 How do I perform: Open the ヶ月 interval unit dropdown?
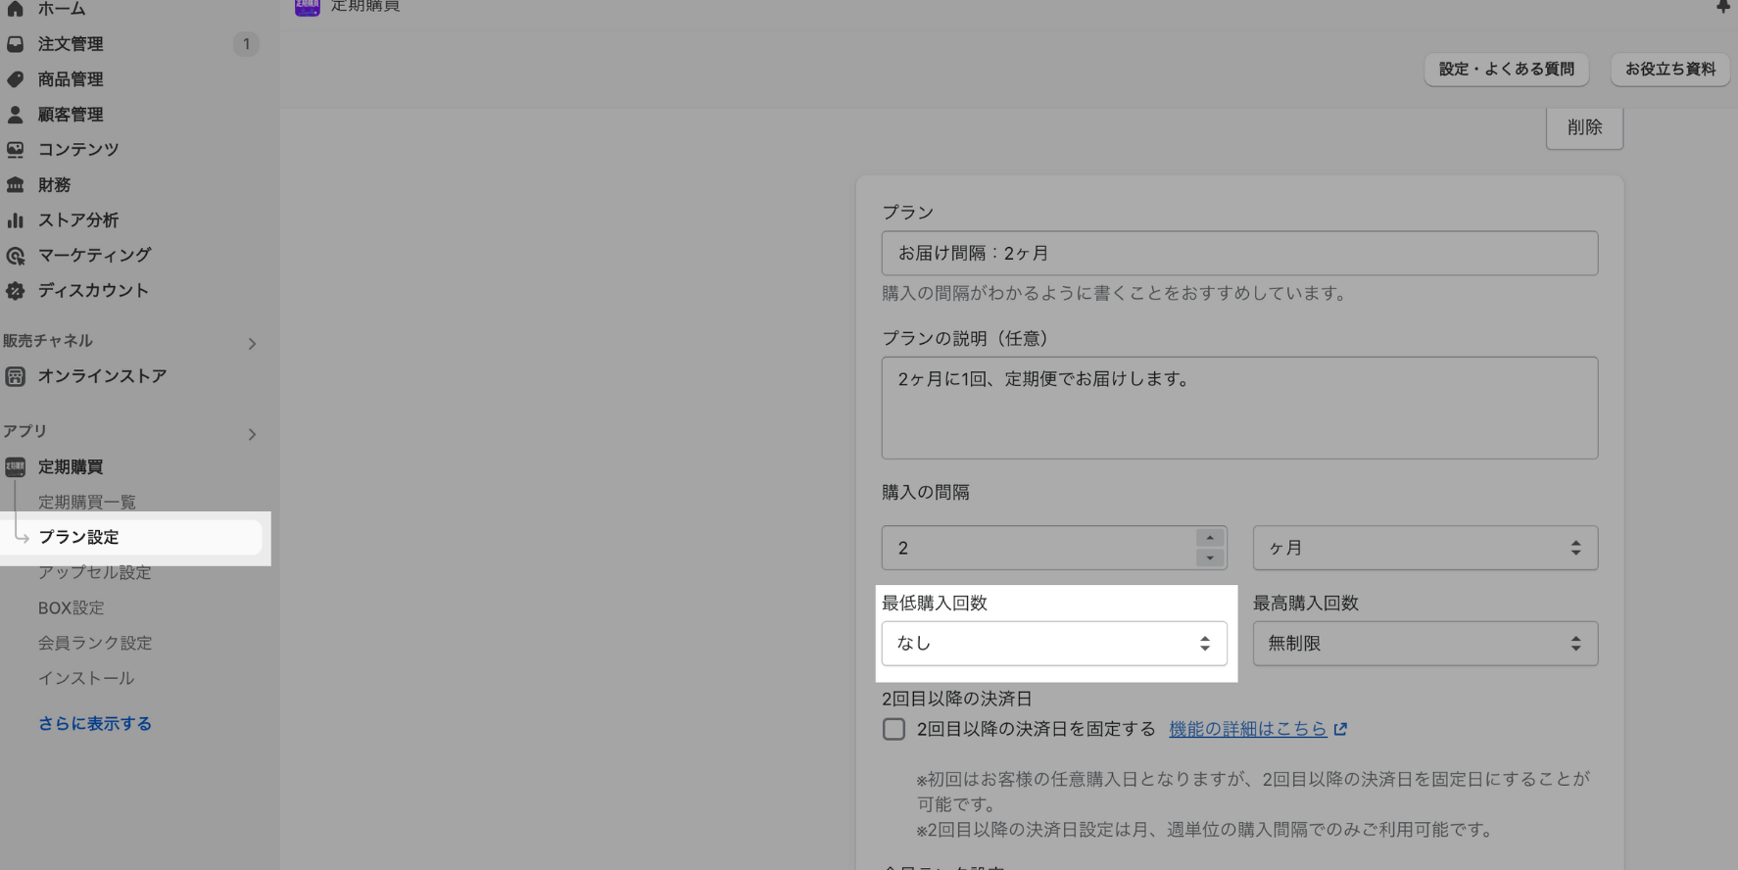pos(1424,548)
